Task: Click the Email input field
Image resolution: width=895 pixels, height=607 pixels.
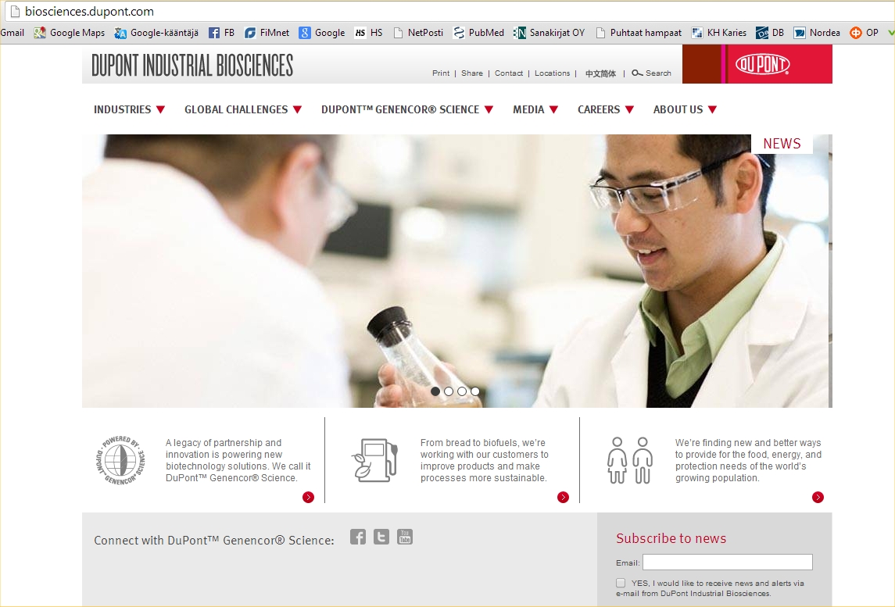Action: [x=728, y=562]
